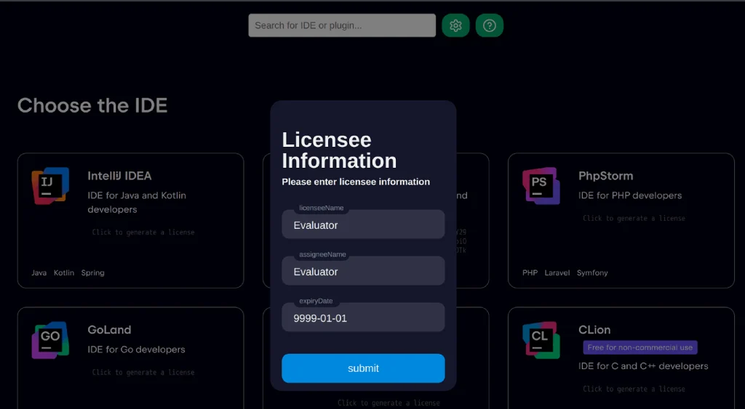Select the GoLand GO logo icon
This screenshot has height=409, width=745.
[50, 340]
